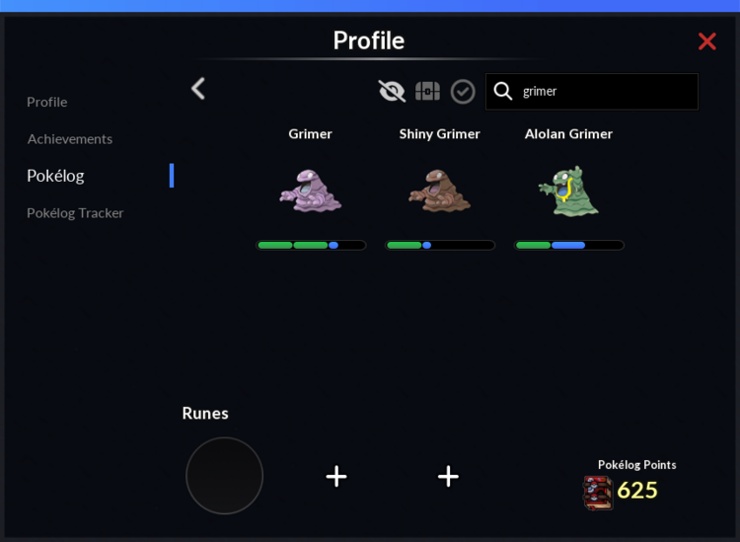Click Alolan Grimer's progress bar
The image size is (740, 542).
(569, 245)
